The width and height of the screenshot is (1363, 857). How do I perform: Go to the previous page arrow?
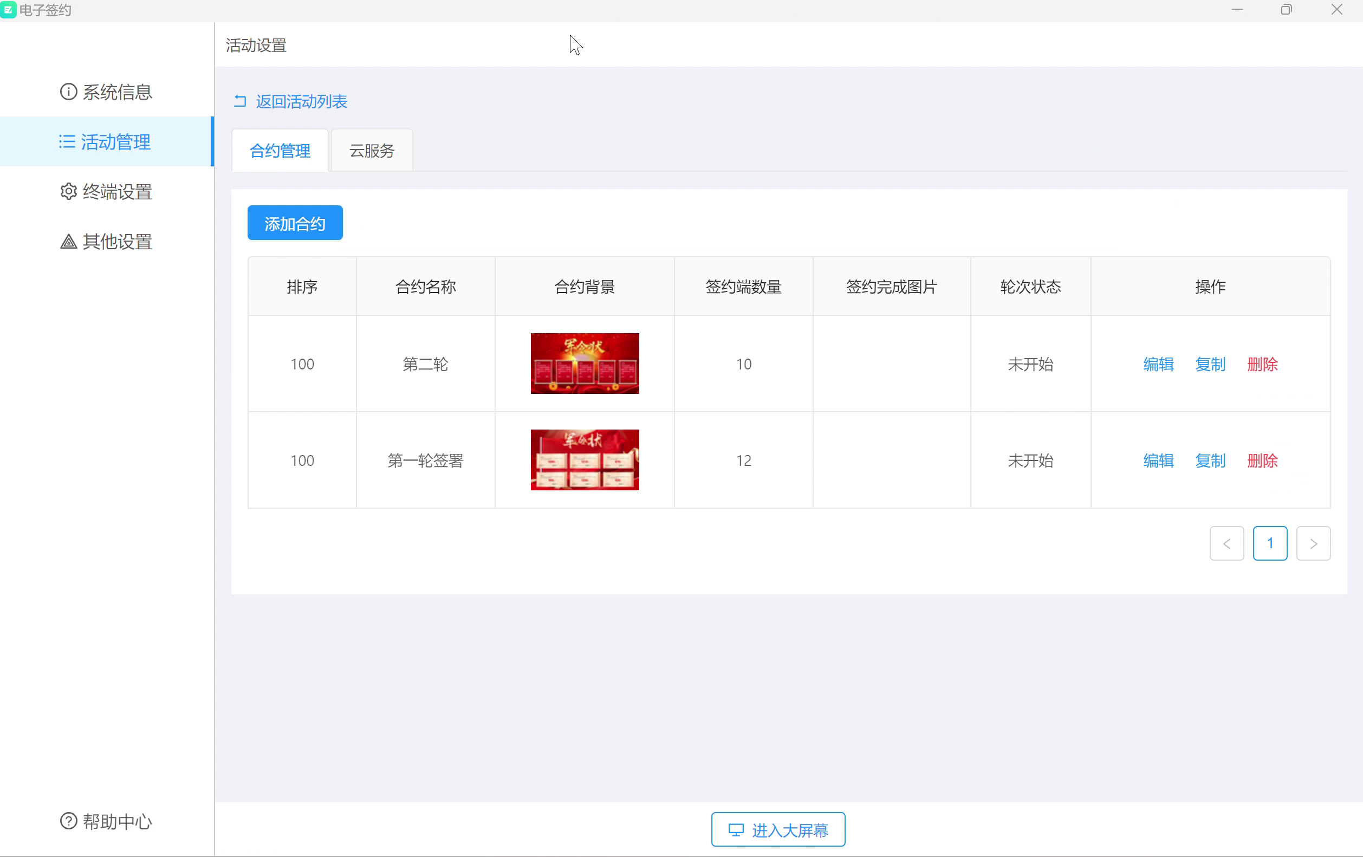(x=1226, y=543)
